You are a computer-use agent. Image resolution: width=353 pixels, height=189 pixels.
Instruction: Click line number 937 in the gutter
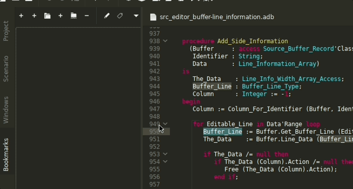point(154,34)
